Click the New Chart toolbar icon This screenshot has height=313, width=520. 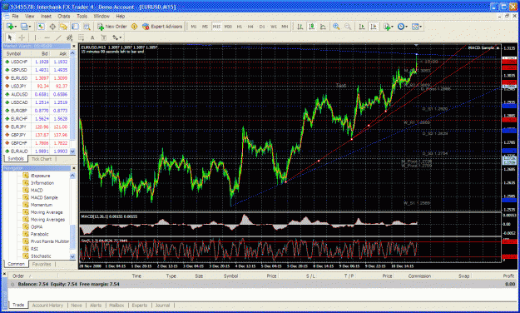pyautogui.click(x=10, y=27)
